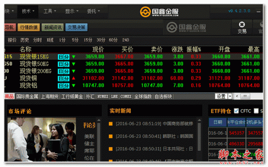
Task: Open the 08:51:19 中国商务部 news headline
Action: 155,123
